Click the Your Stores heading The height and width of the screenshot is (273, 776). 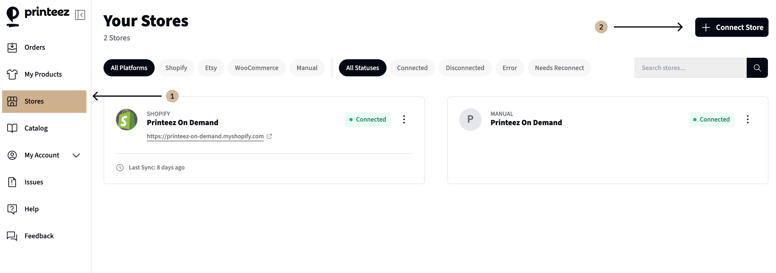[x=146, y=21]
